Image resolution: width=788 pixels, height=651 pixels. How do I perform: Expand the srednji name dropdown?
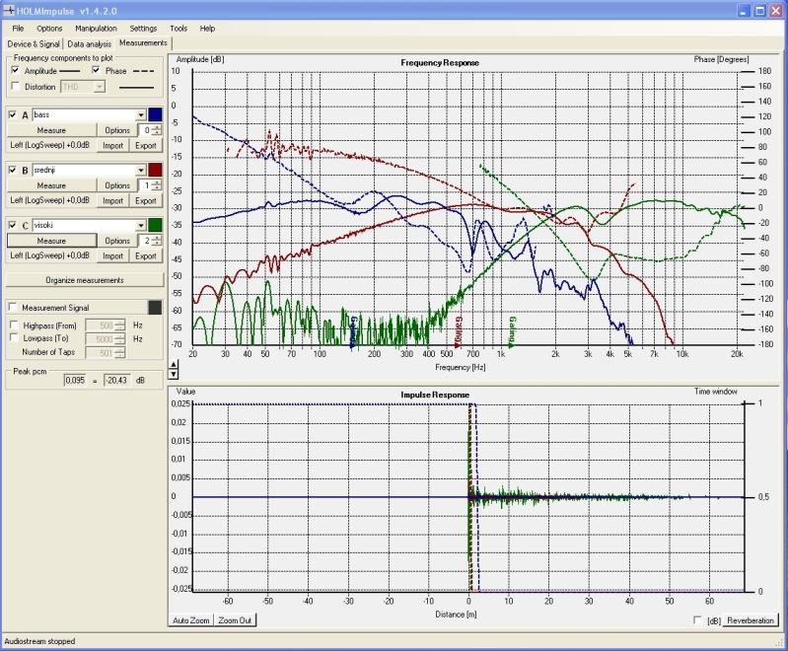[x=141, y=170]
